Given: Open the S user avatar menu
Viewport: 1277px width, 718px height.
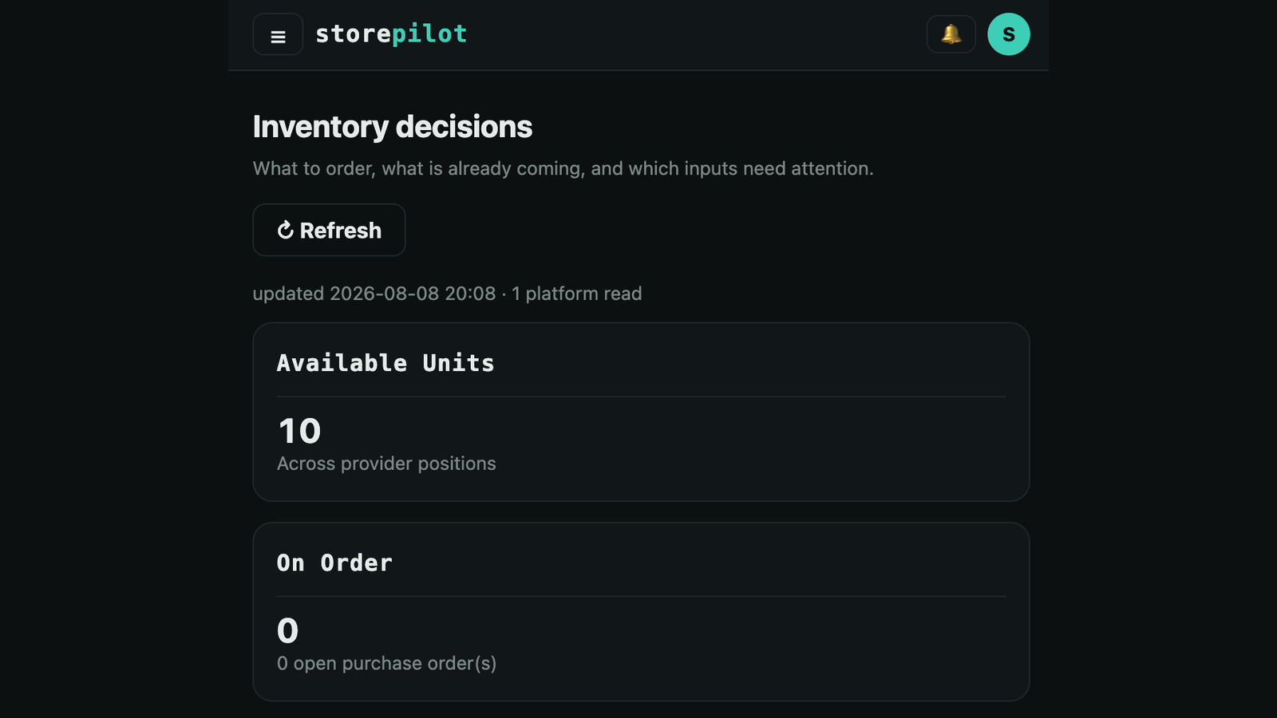Looking at the screenshot, I should [x=1008, y=34].
